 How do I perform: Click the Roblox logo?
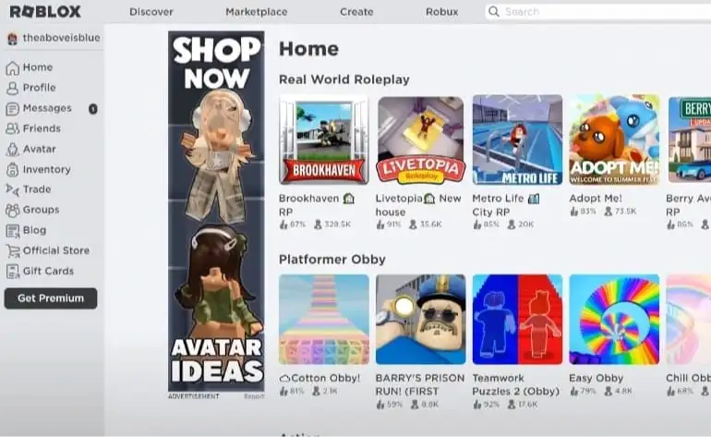pyautogui.click(x=45, y=12)
